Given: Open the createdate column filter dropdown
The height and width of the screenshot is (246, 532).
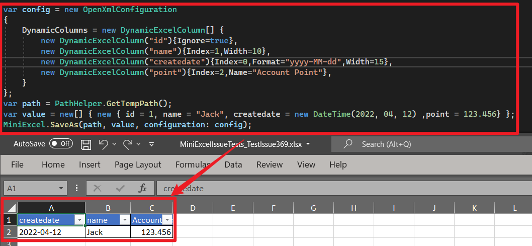Looking at the screenshot, I should 79,220.
